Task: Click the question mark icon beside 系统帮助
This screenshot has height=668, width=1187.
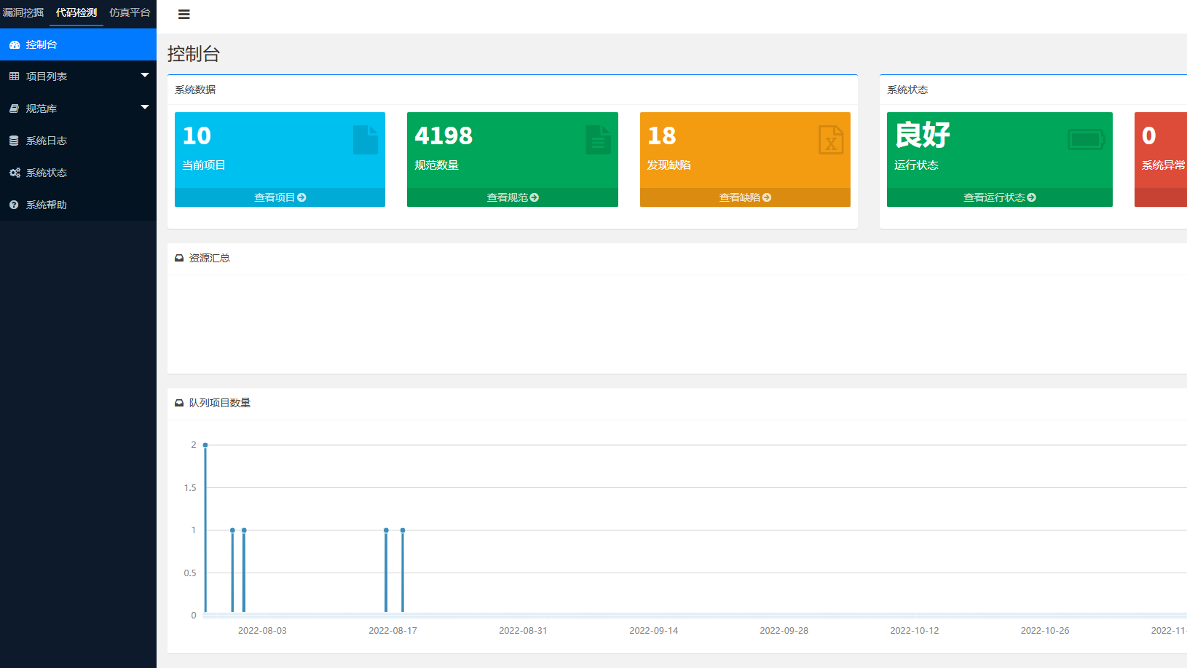Action: pyautogui.click(x=14, y=205)
